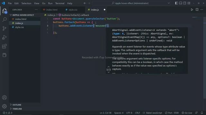Change encoding via UTF-8
This screenshot has height=115, width=206.
coord(129,113)
